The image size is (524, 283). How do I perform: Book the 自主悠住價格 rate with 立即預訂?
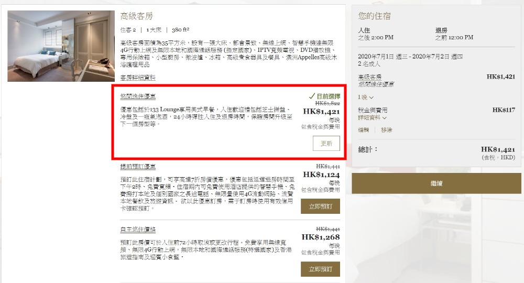point(320,269)
